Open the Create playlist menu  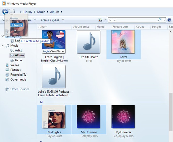[50, 20]
